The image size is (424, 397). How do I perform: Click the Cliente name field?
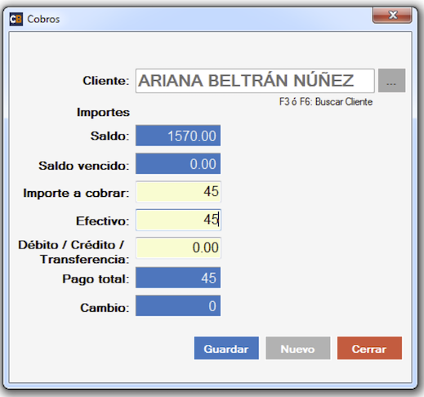coord(255,81)
